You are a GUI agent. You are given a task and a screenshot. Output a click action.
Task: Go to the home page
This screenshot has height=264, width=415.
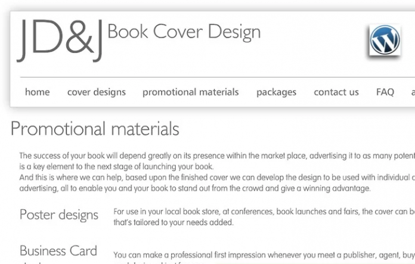(37, 92)
